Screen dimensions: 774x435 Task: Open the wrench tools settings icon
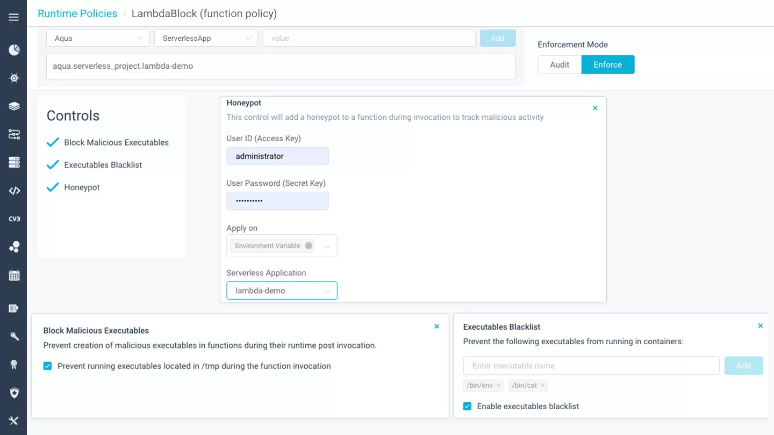[x=14, y=421]
